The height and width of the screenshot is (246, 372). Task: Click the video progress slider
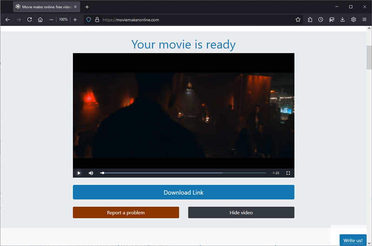click(183, 173)
